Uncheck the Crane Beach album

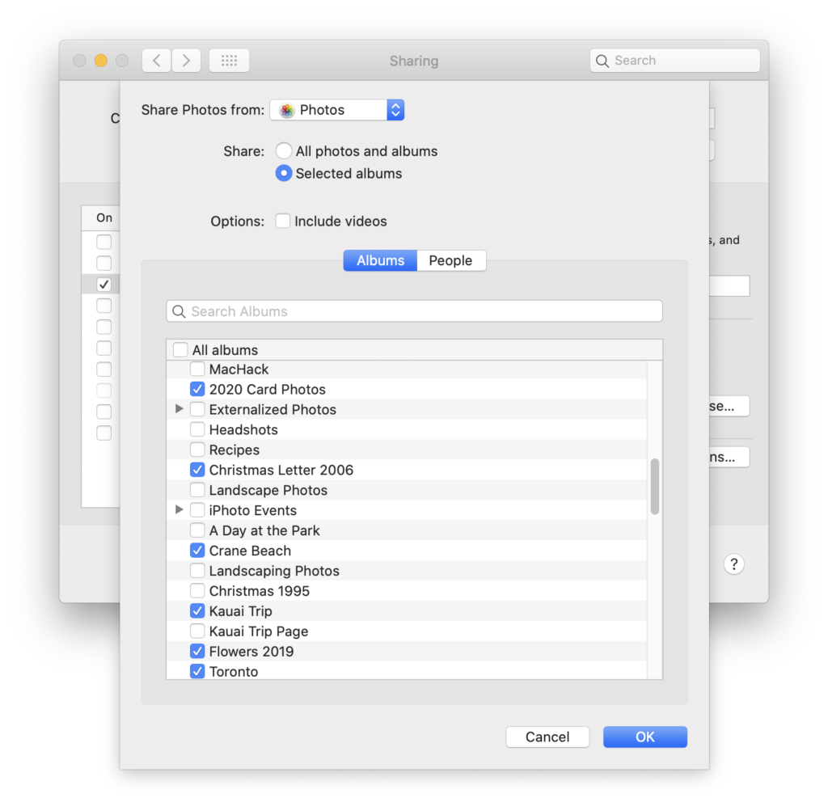197,551
